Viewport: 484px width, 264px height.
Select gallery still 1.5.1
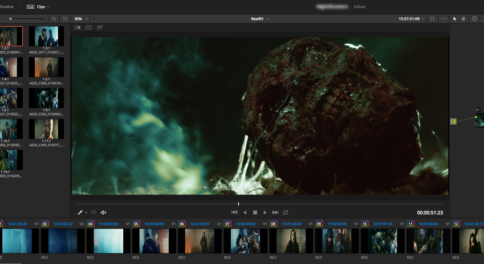click(x=46, y=67)
